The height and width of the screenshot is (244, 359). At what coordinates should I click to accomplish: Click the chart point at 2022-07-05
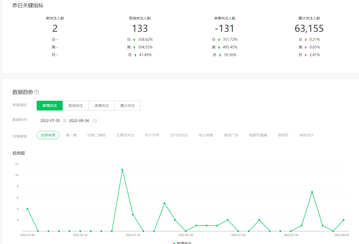[x=27, y=209]
